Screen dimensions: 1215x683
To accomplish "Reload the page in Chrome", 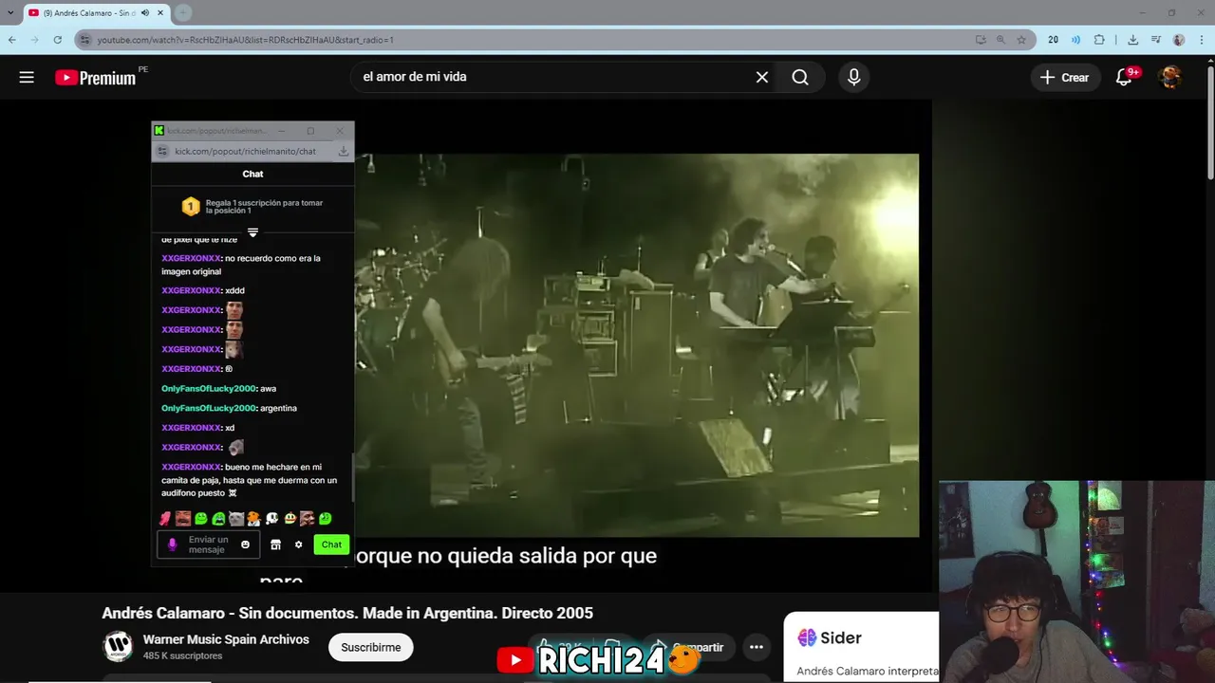I will click(57, 40).
